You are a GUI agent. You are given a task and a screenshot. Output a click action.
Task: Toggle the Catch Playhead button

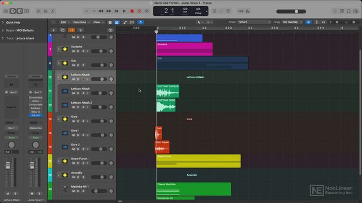pyautogui.click(x=141, y=23)
